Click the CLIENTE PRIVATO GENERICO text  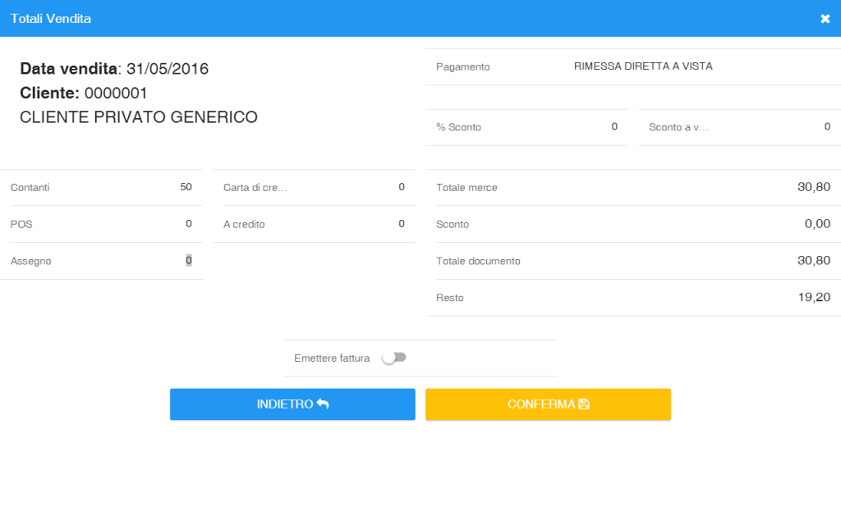(x=140, y=117)
